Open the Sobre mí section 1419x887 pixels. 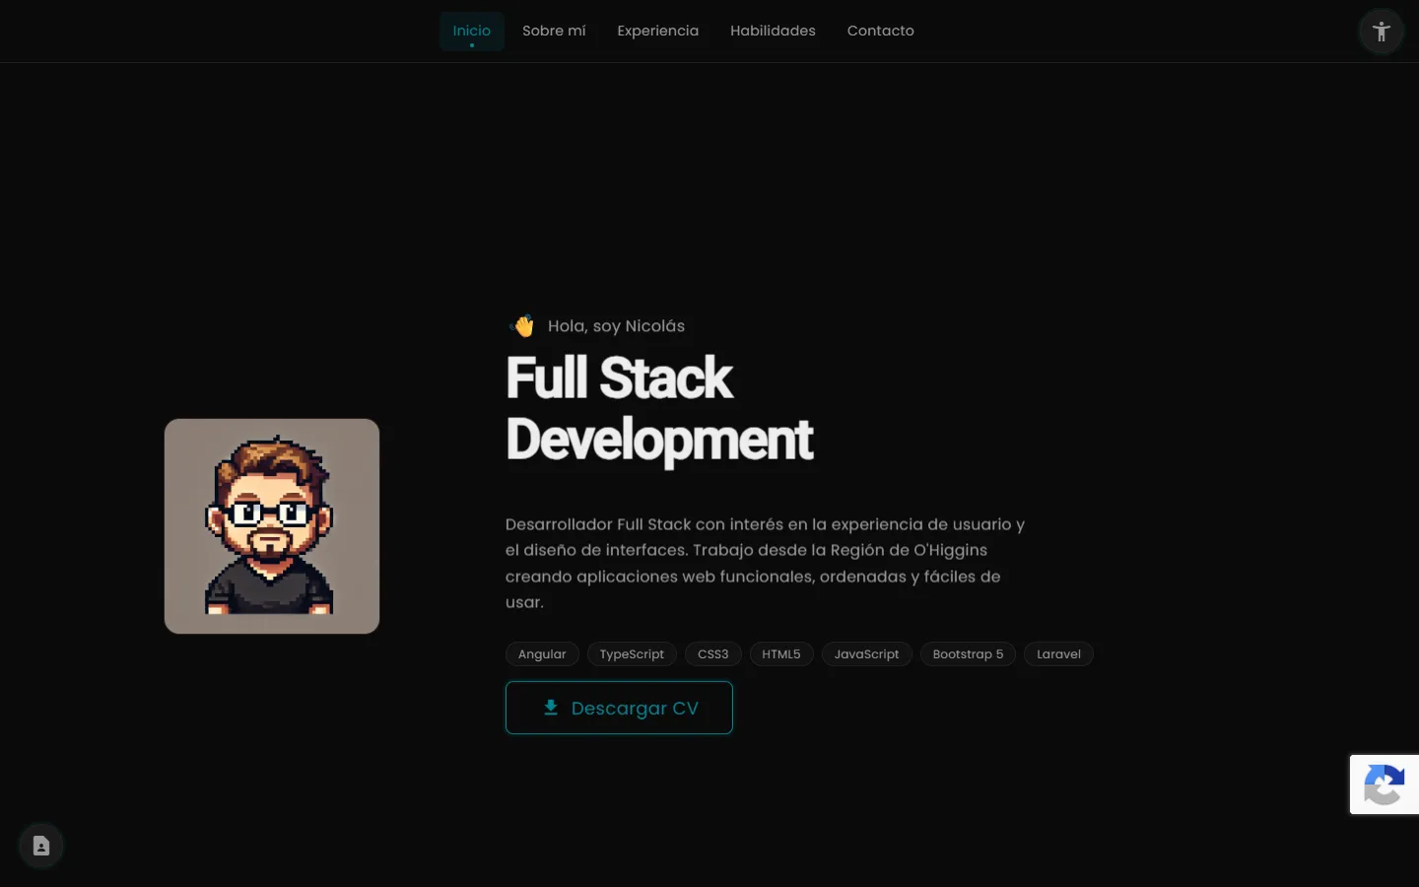[554, 32]
